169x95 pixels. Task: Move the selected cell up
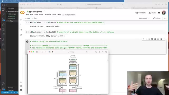pyautogui.click(x=143, y=39)
